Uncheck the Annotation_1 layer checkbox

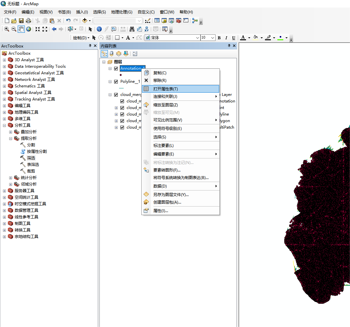pyautogui.click(x=116, y=68)
